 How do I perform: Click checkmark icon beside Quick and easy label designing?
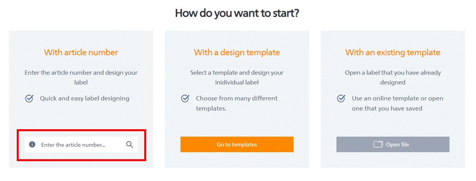(x=29, y=98)
